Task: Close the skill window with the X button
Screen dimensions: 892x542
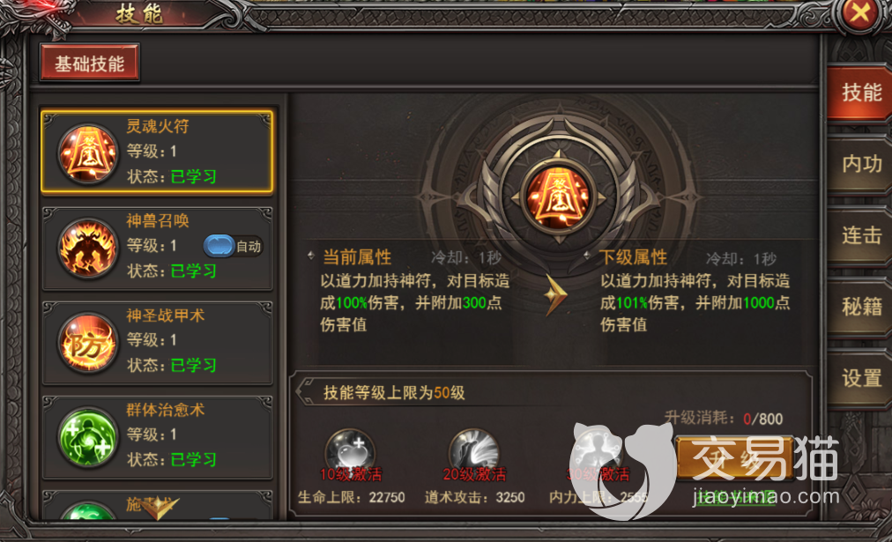Action: click(x=859, y=13)
